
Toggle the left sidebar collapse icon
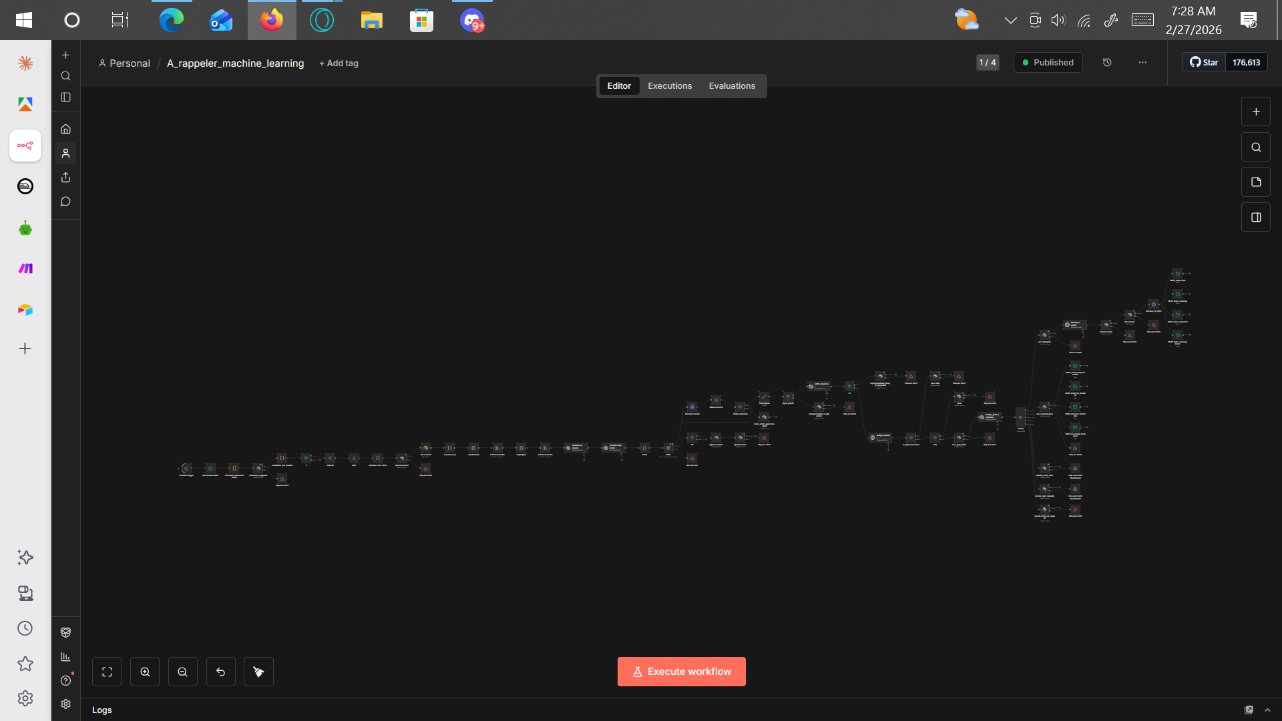(65, 97)
